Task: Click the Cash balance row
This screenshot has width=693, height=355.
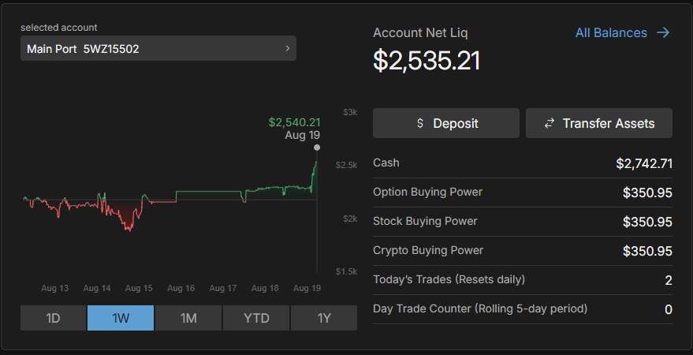Action: pyautogui.click(x=522, y=163)
